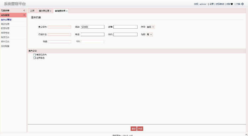The image size is (248, 136).
Task: Open 菜单管理 in the sidebar
Action: click(x=5, y=33)
